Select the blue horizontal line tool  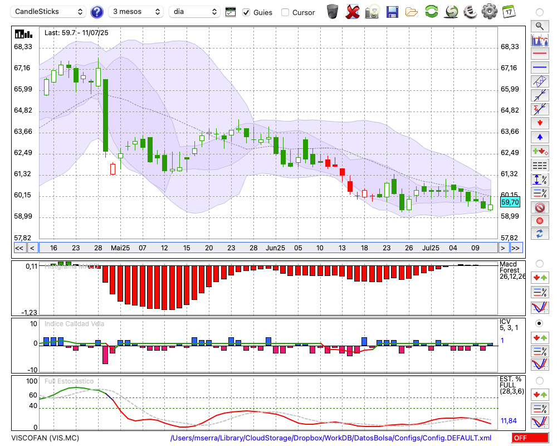pos(540,67)
